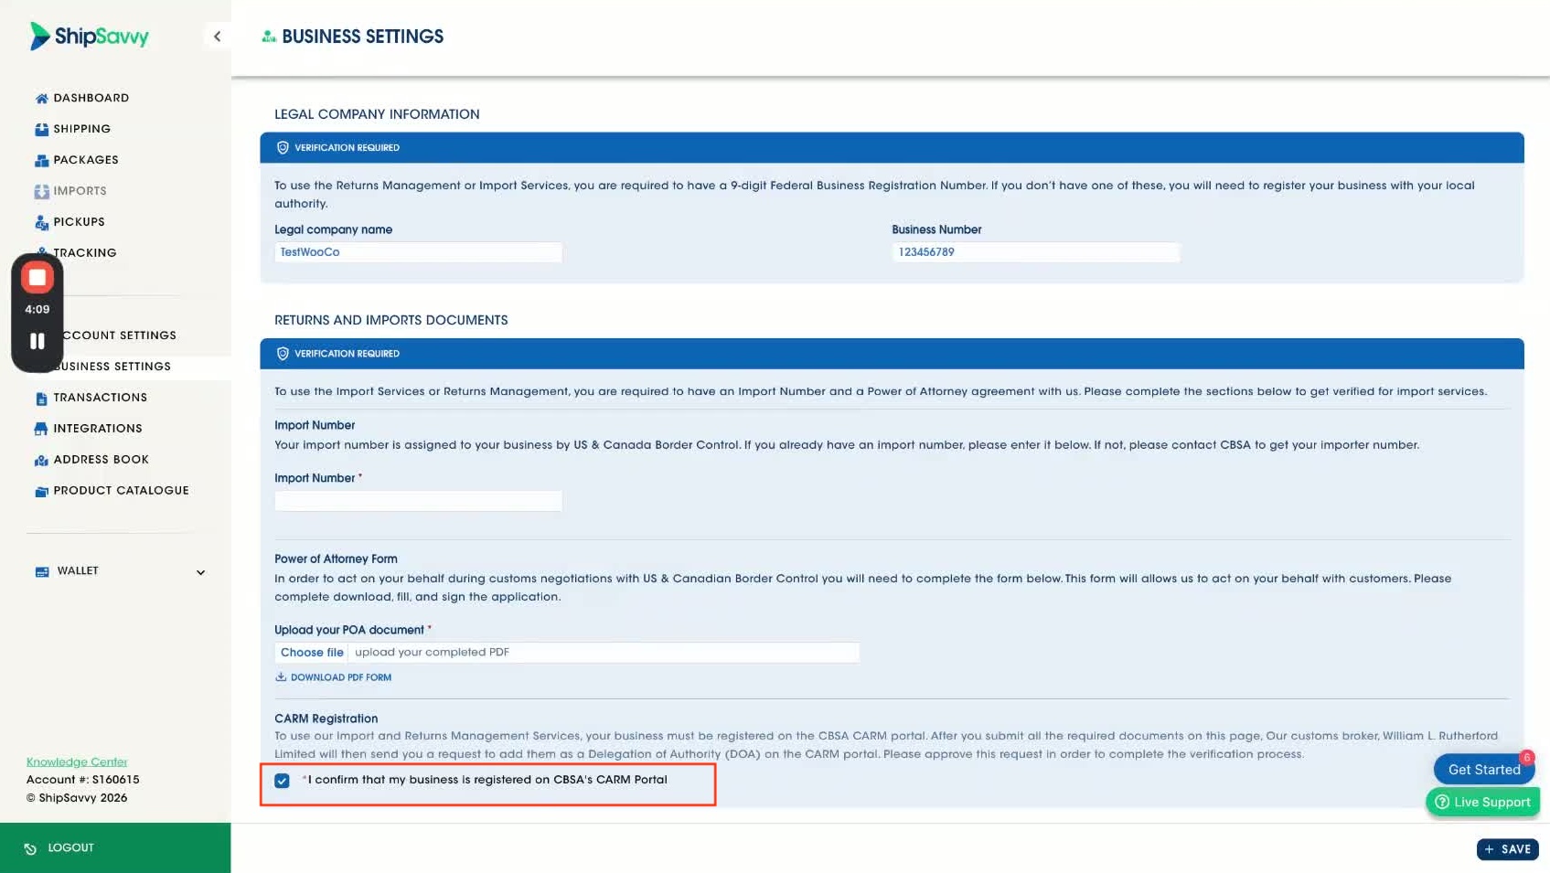1550x873 pixels.
Task: Click the Wallet card icon
Action: tap(41, 571)
